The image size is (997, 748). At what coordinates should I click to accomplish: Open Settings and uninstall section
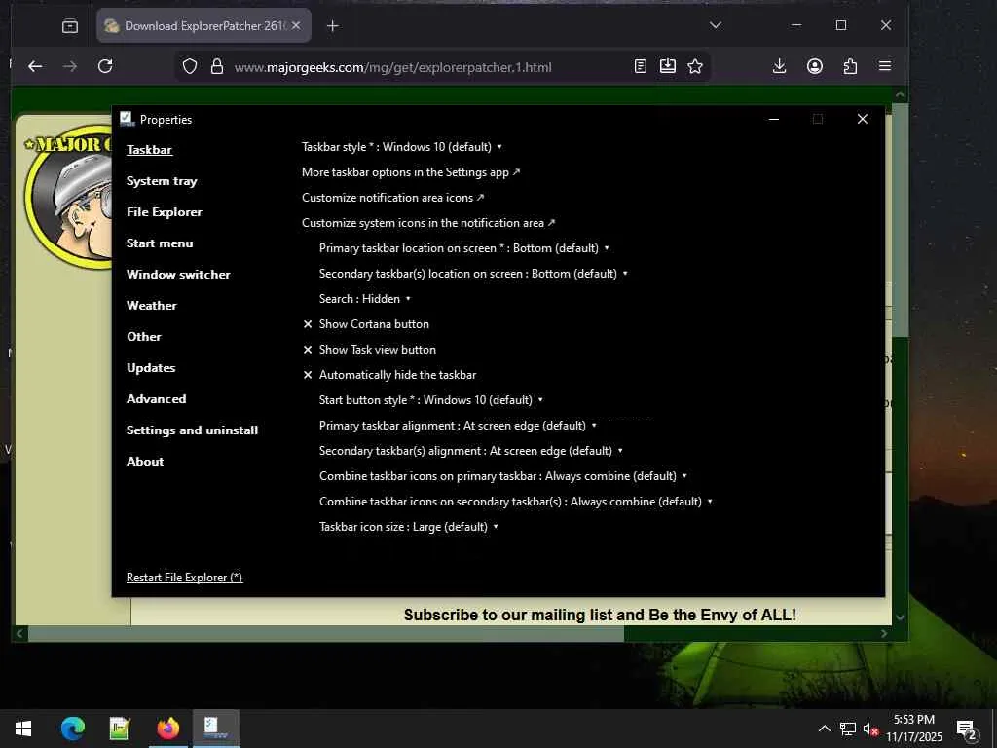(192, 430)
